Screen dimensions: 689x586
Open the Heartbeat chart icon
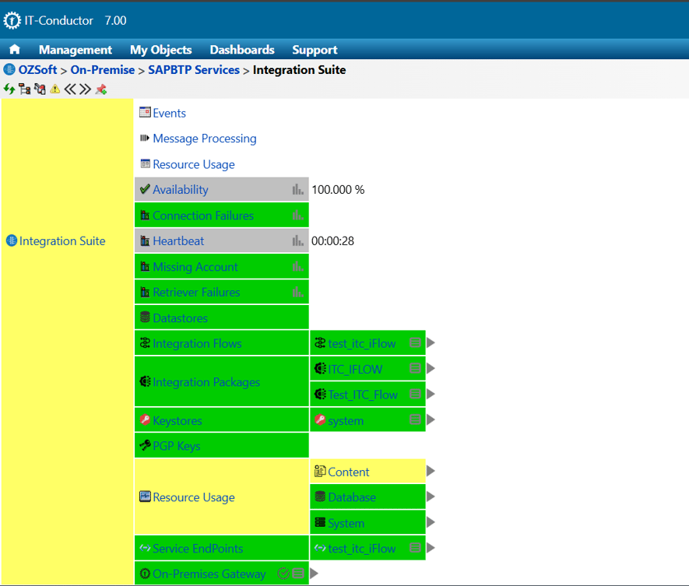tap(298, 240)
